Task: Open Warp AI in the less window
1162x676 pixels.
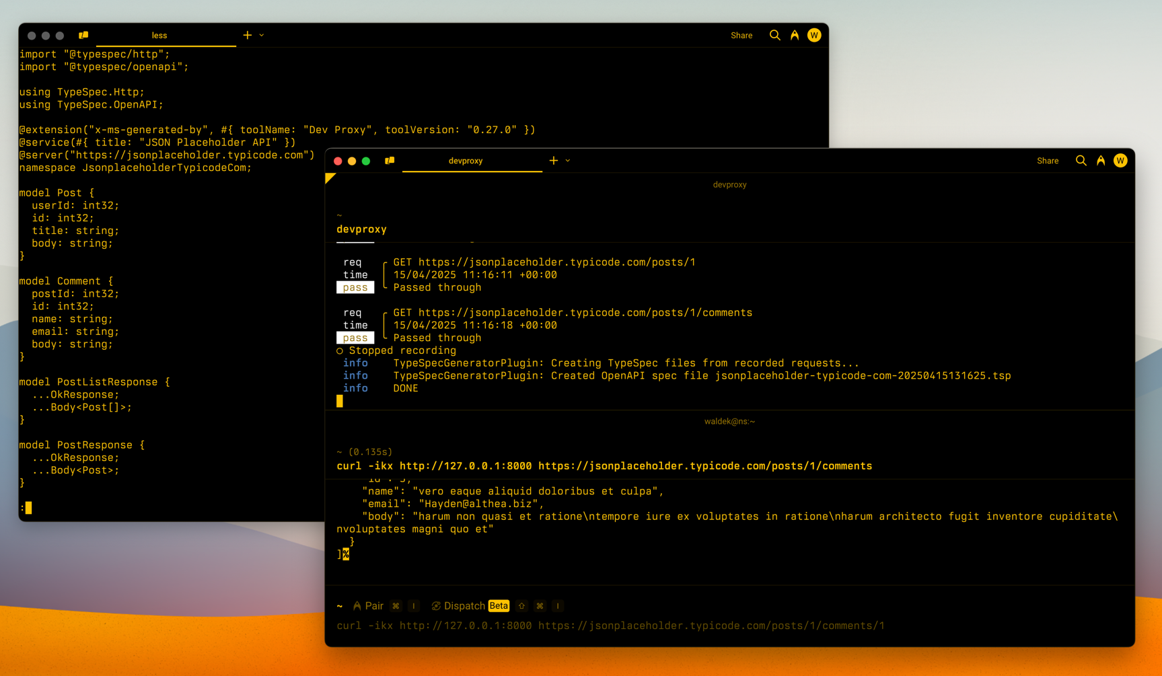Action: [795, 35]
